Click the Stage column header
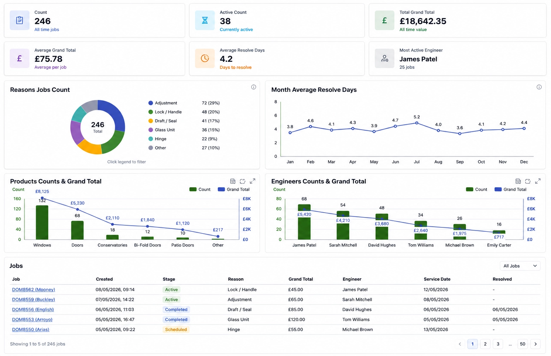The width and height of the screenshot is (551, 356). point(169,279)
